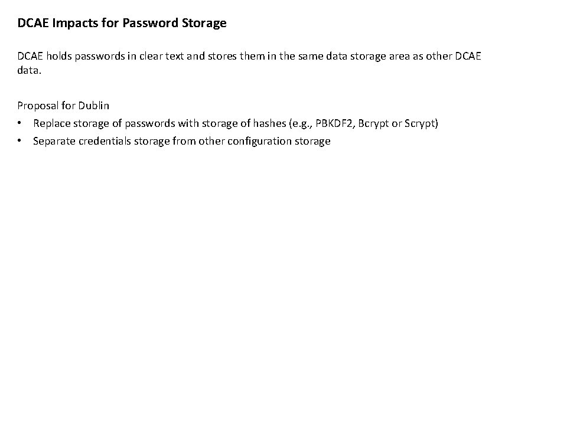The width and height of the screenshot is (567, 425).
Task: Click the word 'Dublin'
Action: click(94, 106)
